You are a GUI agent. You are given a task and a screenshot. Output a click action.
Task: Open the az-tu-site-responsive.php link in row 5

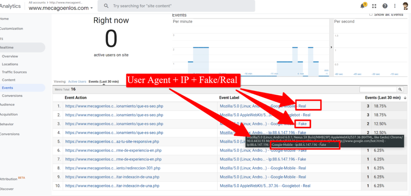pos(112,141)
